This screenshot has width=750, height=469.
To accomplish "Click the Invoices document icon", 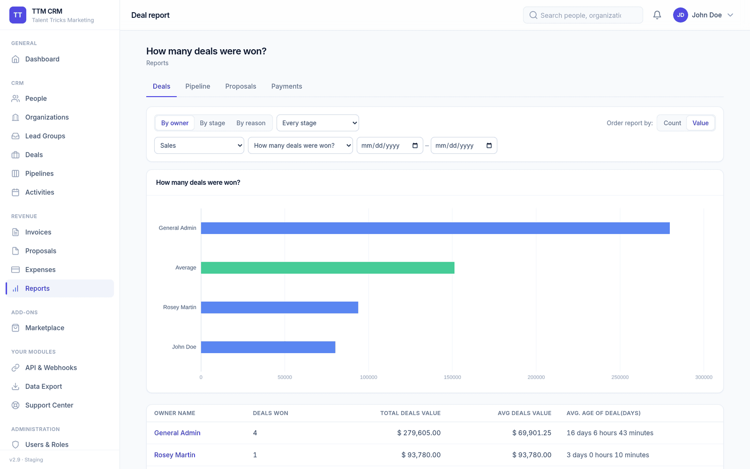I will [x=15, y=232].
